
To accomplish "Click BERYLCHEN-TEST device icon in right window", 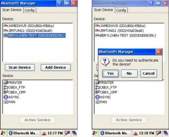I will pos(97,35).
